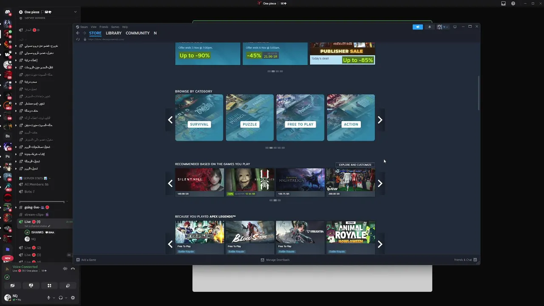
Task: Open the Games menu in Steam
Action: (x=115, y=27)
